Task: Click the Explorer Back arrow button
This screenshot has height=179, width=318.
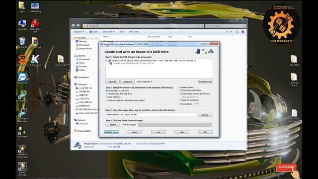Action: (x=74, y=26)
